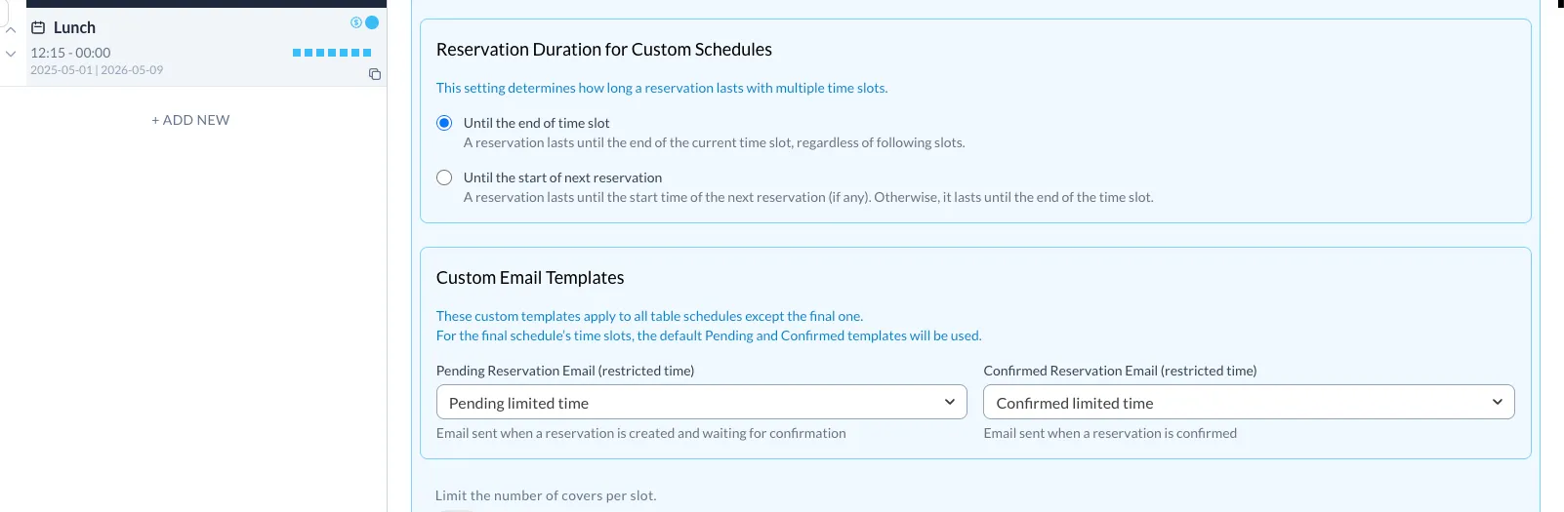Click 'Until the end of time slot' label
The image size is (1564, 512).
[x=536, y=123]
